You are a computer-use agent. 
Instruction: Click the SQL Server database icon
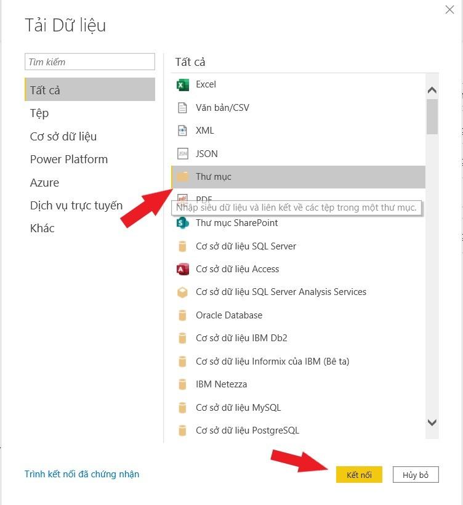pos(182,246)
